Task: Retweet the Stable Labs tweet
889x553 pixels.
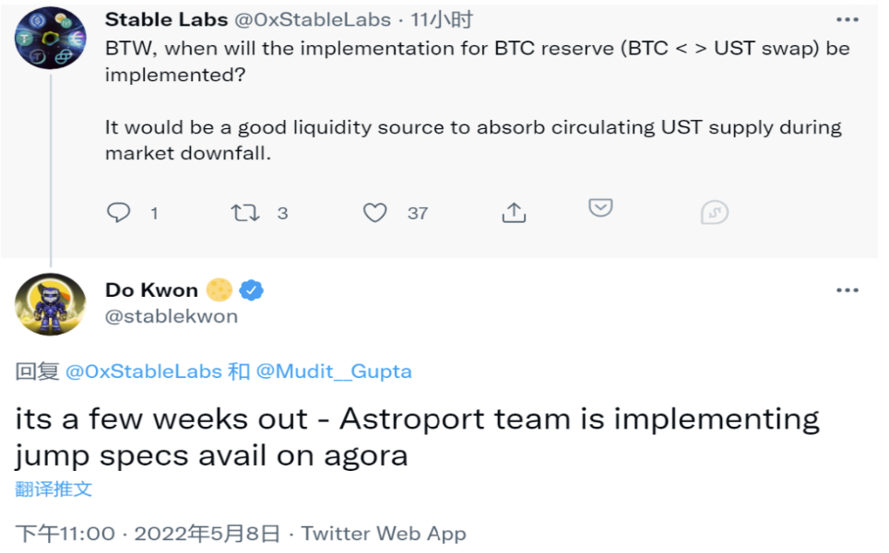Action: pyautogui.click(x=245, y=213)
